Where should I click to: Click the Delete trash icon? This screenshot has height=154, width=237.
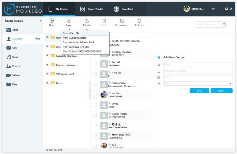[104, 21]
